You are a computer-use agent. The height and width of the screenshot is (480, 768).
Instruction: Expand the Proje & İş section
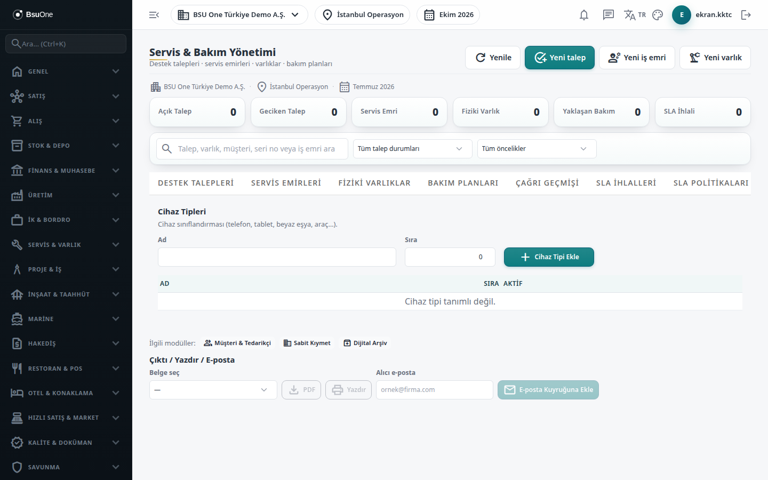coord(66,269)
